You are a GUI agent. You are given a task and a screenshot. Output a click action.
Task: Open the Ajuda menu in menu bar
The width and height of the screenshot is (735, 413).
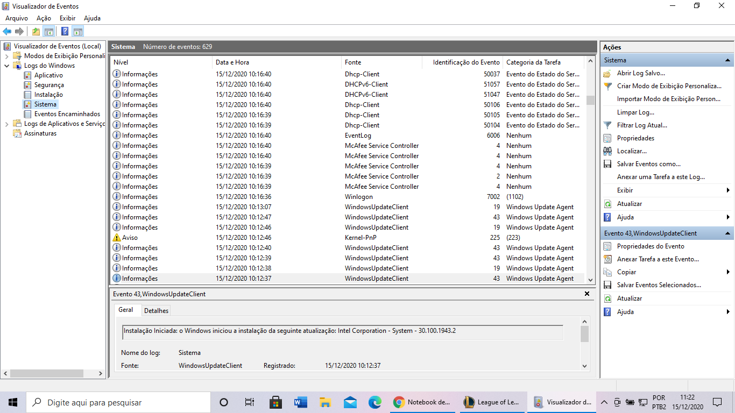pos(92,18)
